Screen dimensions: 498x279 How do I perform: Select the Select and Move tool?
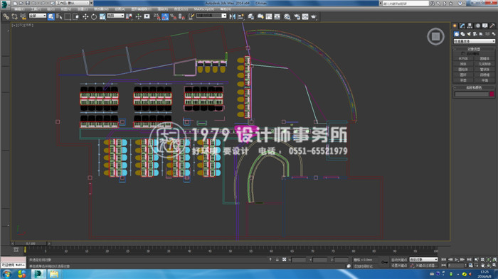pos(85,17)
